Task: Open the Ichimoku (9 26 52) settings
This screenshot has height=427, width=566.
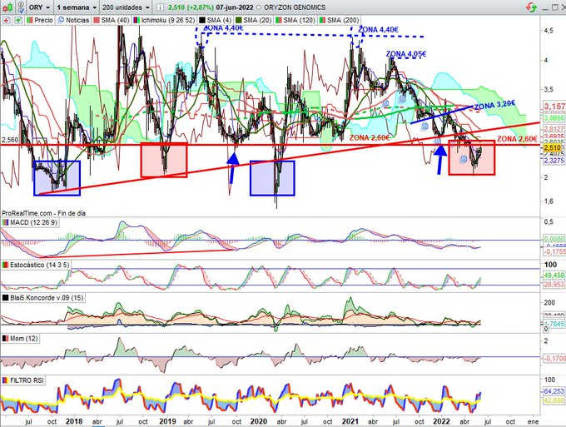Action: [x=164, y=20]
